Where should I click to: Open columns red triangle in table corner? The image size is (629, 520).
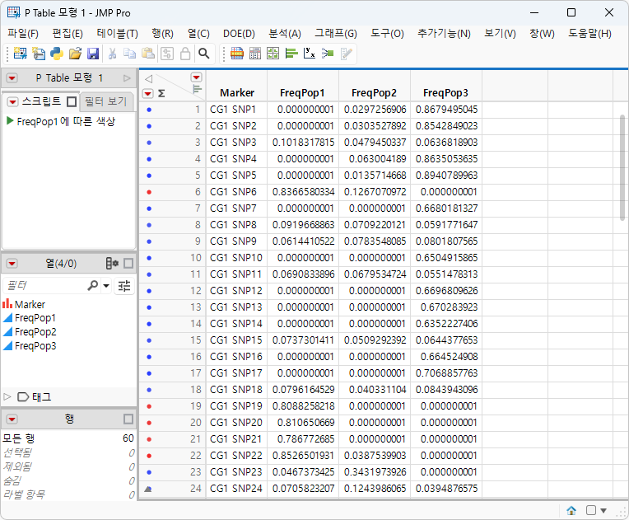coord(196,77)
